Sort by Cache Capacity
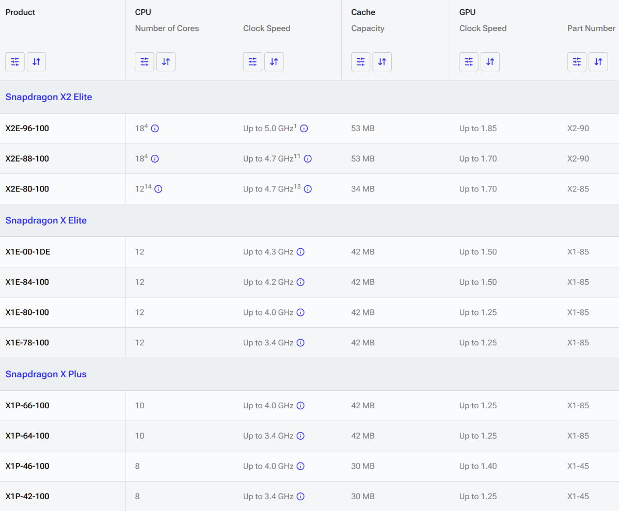The image size is (619, 511). pyautogui.click(x=382, y=62)
